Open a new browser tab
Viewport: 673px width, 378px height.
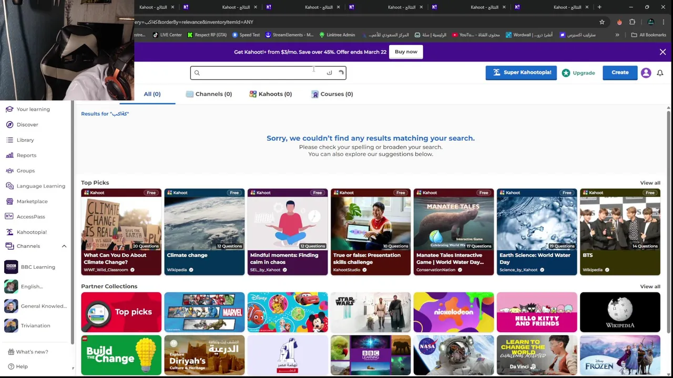[x=599, y=7]
